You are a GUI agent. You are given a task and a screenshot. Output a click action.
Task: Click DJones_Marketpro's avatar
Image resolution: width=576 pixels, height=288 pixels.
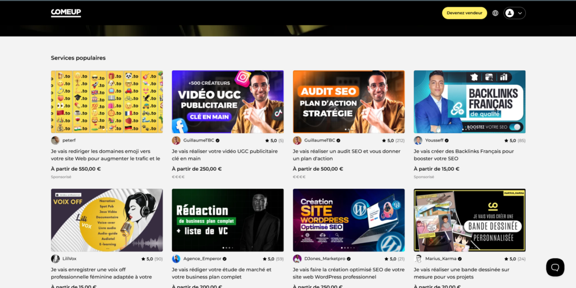pos(297,259)
